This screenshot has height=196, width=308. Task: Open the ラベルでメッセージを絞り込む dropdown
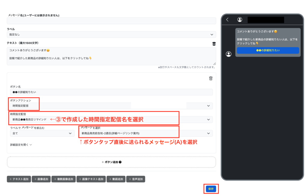42,133
